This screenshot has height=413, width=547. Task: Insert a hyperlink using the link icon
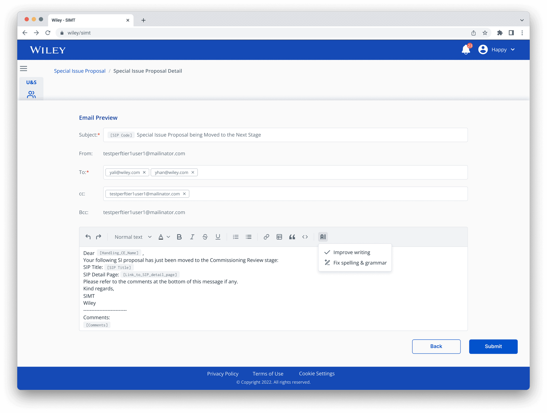[266, 237]
